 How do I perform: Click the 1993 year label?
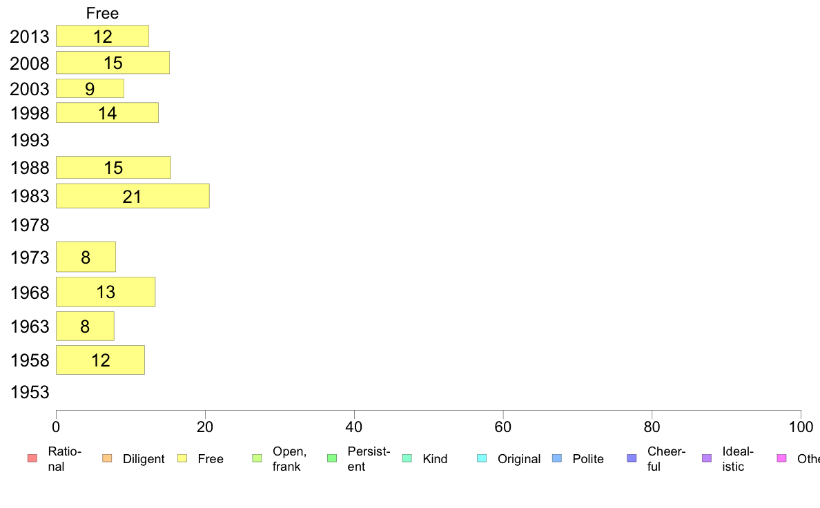click(30, 140)
